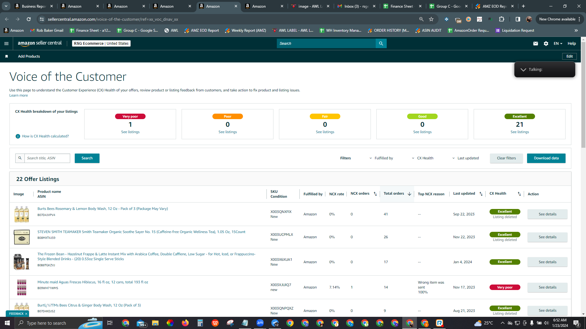Click the Search title, ASIN input field
Viewport: 586px width, 329px height.
pyautogui.click(x=47, y=158)
